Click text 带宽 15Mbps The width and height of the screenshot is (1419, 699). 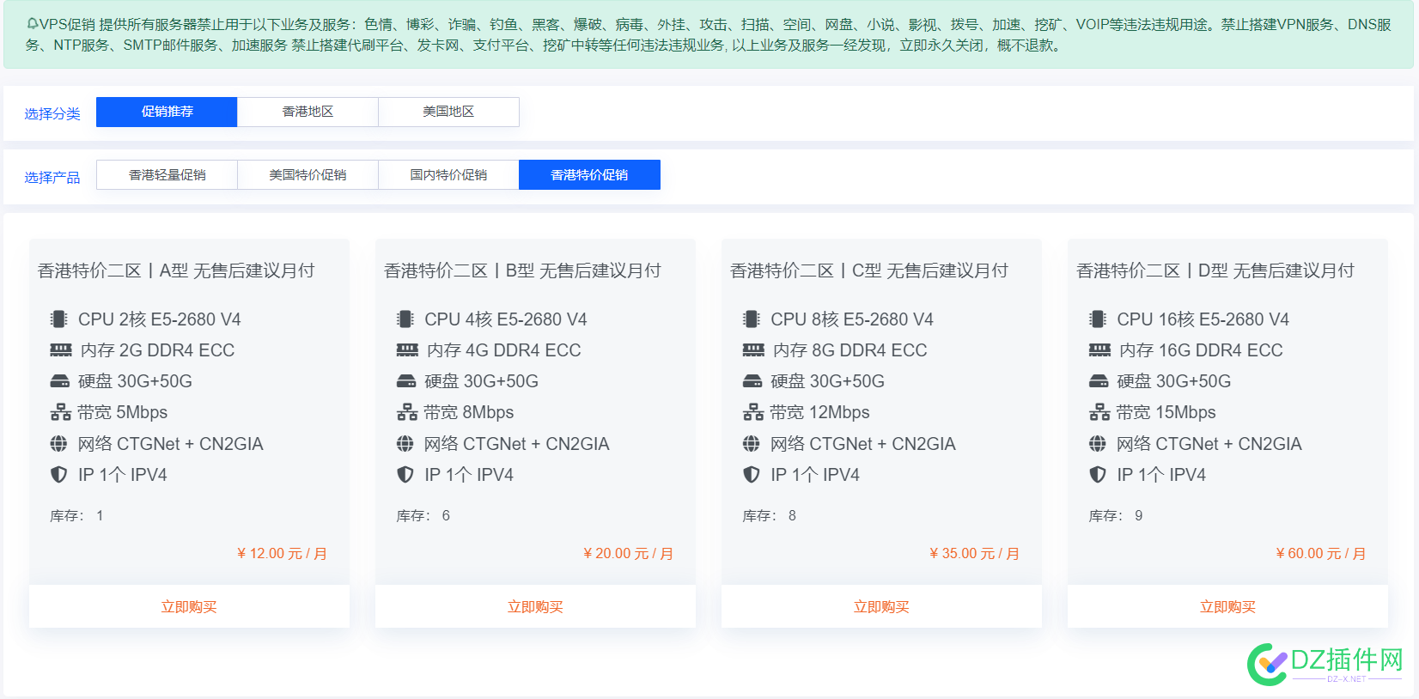[x=1166, y=412]
